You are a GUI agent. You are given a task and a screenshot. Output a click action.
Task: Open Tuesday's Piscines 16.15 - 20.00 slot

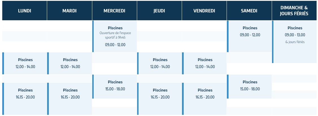pos(70,99)
